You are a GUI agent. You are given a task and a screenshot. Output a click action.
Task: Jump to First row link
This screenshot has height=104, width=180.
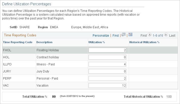[144, 36]
